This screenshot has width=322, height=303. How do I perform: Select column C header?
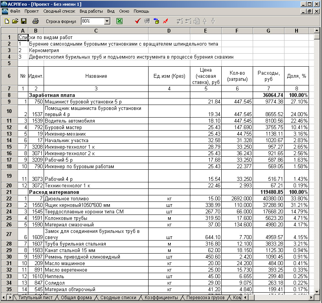pyautogui.click(x=96, y=31)
